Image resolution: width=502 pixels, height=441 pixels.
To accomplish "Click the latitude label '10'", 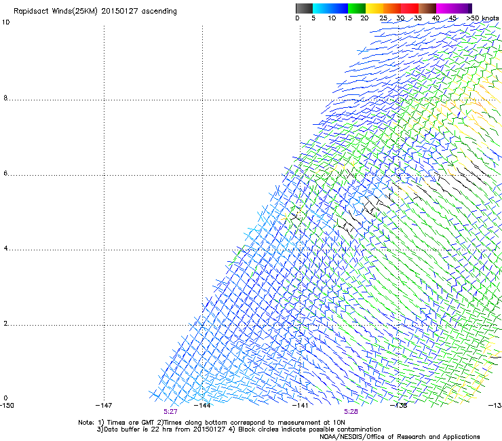I will pyautogui.click(x=5, y=22).
